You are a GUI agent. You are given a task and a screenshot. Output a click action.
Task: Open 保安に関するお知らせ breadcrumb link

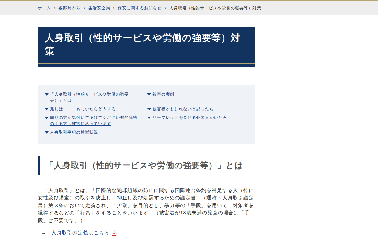(x=140, y=8)
